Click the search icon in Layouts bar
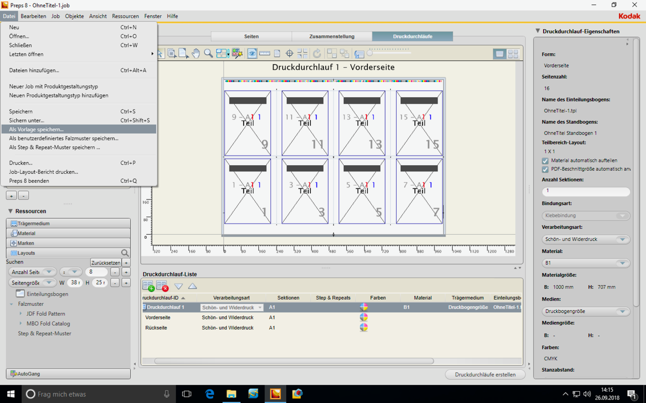The width and height of the screenshot is (646, 403). pos(125,253)
